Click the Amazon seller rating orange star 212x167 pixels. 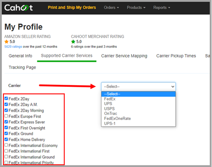(x=6, y=42)
